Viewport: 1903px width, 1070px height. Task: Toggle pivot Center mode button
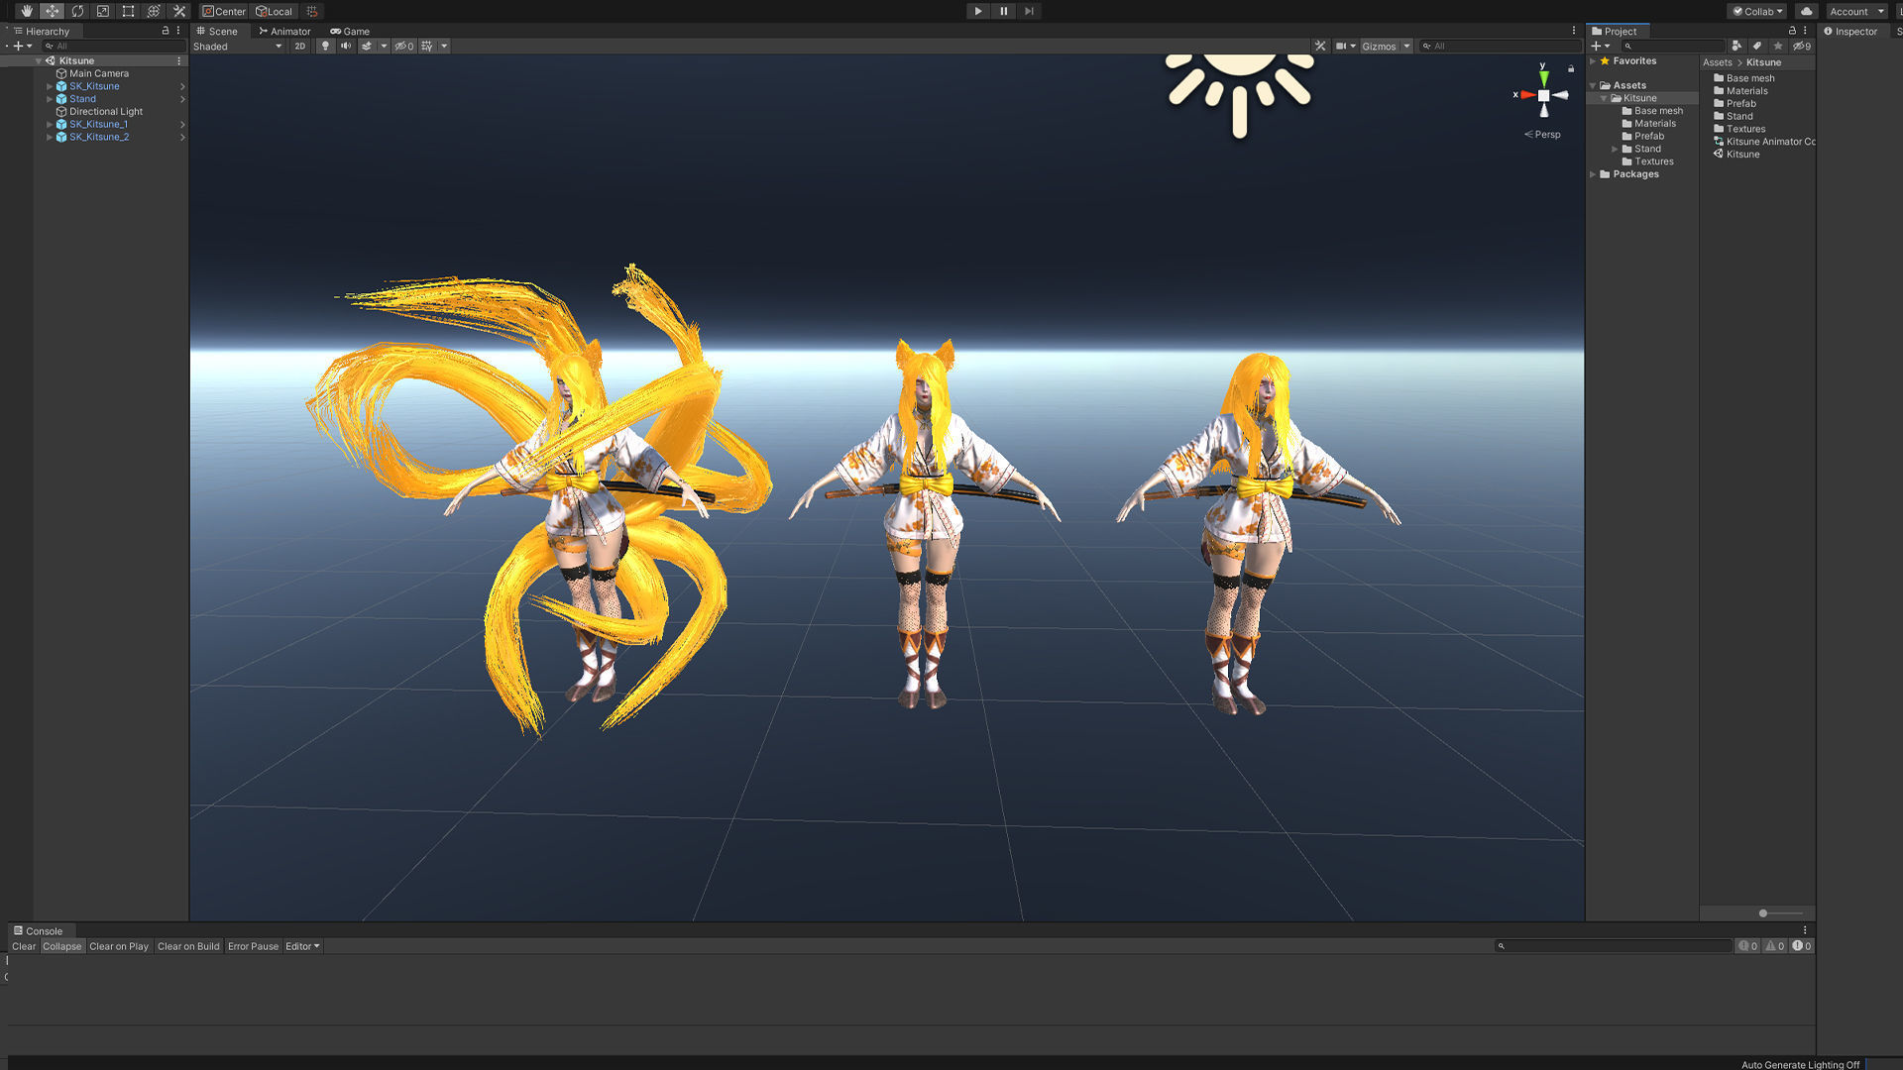coord(224,11)
